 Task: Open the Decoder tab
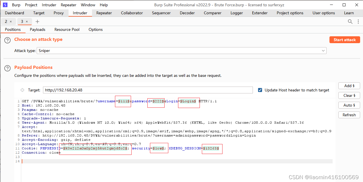click(187, 13)
